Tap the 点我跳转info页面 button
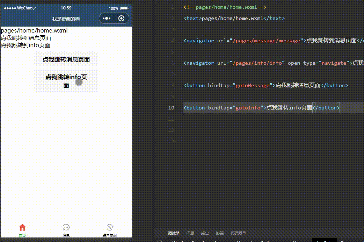This screenshot has width=364, height=242. point(66,81)
